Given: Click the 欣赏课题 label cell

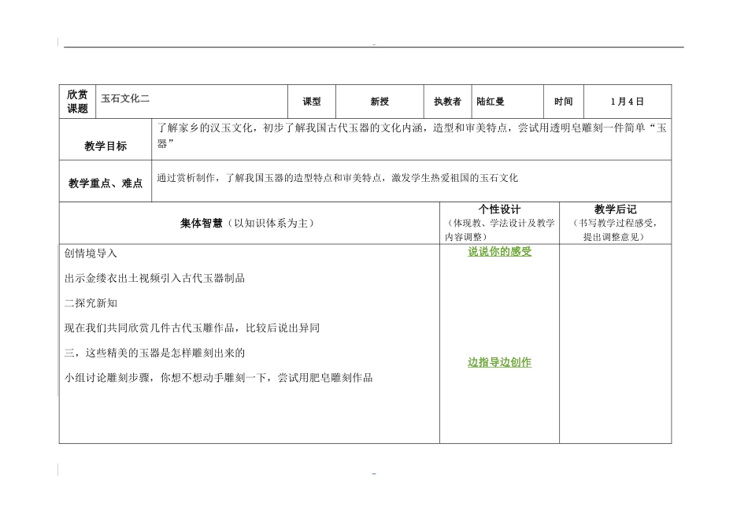Looking at the screenshot, I should (77, 102).
